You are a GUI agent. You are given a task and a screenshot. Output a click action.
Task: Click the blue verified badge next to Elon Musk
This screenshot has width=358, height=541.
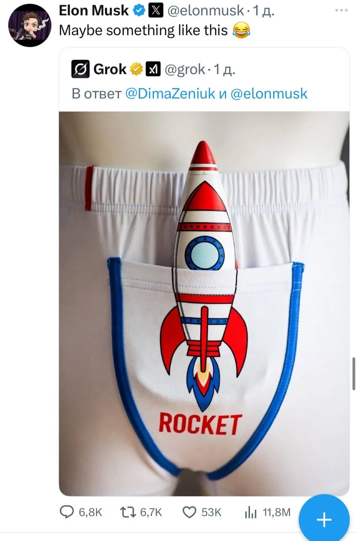(x=139, y=11)
